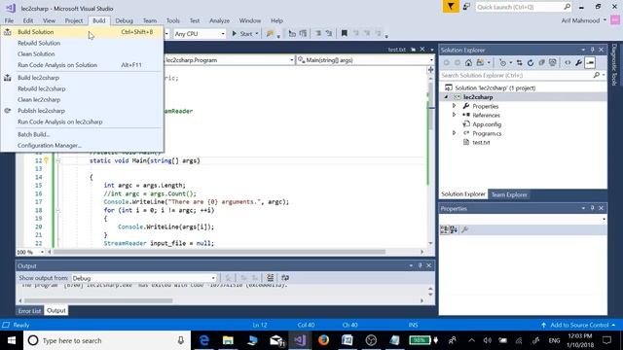623x350 pixels.
Task: Open Properties wrench icon in Solution Explorer toolbar
Action: click(578, 62)
